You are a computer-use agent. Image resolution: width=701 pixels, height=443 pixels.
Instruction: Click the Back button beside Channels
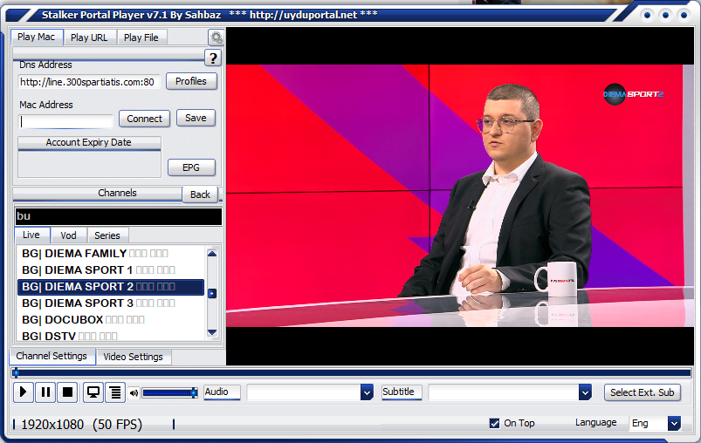(200, 194)
